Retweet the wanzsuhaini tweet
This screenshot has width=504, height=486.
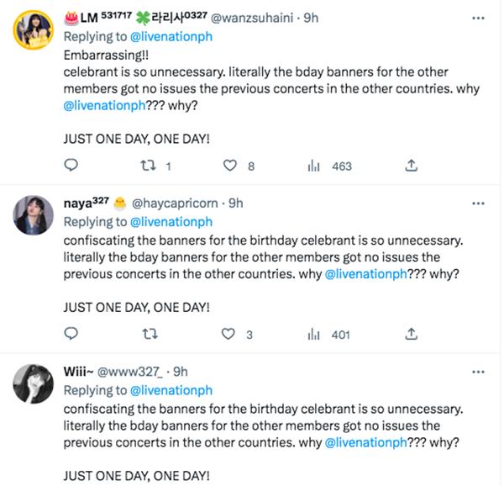click(x=150, y=166)
